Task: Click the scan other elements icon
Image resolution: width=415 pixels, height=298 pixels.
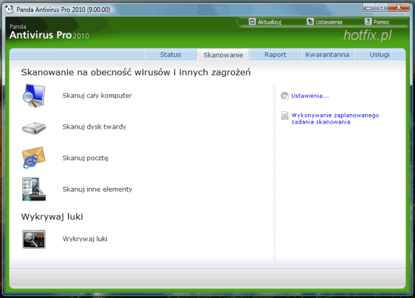Action: (34, 189)
